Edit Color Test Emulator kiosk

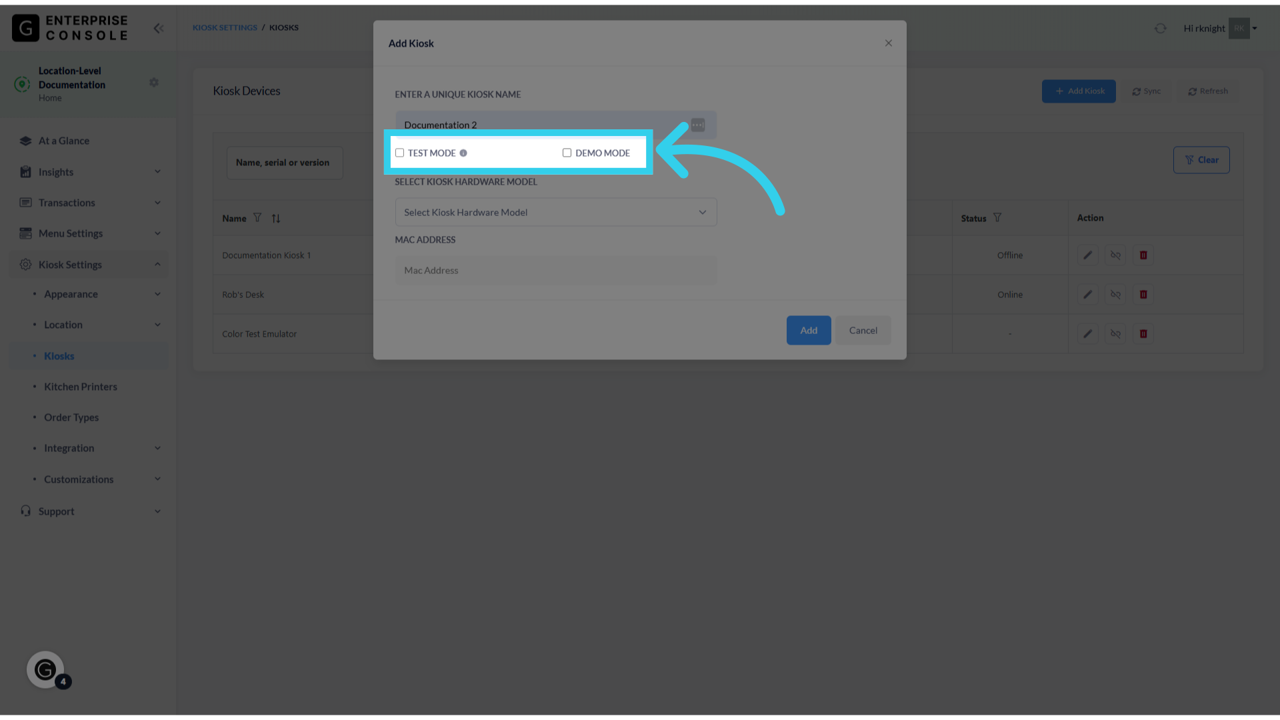[x=1087, y=334]
